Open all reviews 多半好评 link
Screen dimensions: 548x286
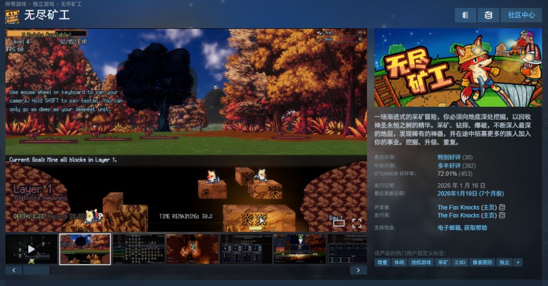click(x=449, y=166)
